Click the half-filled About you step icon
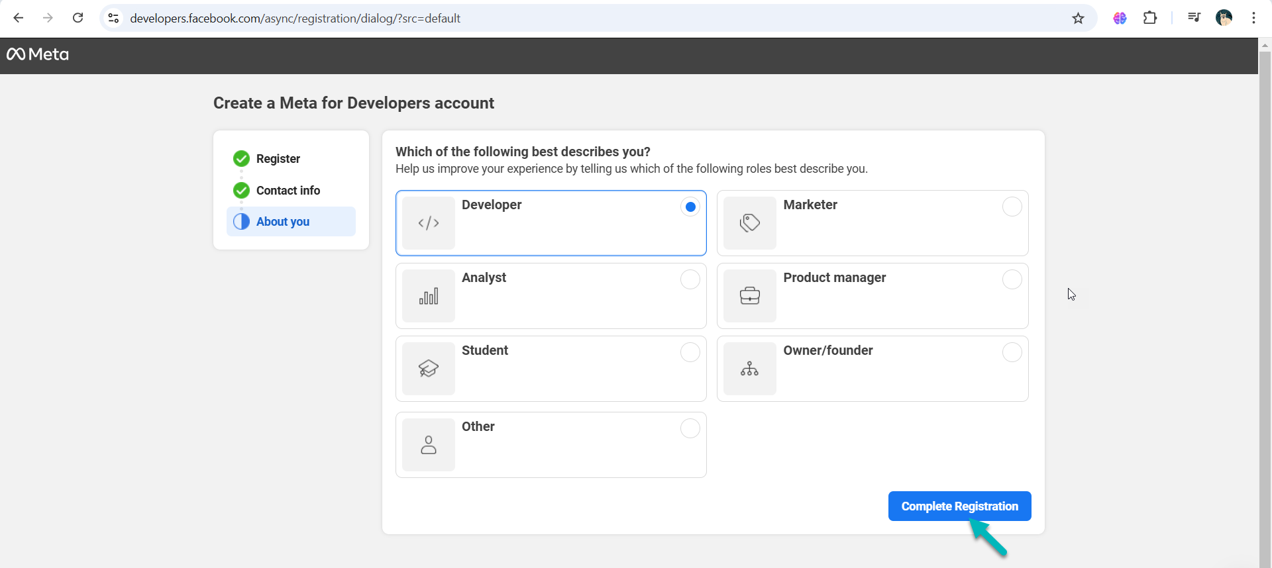 tap(241, 222)
